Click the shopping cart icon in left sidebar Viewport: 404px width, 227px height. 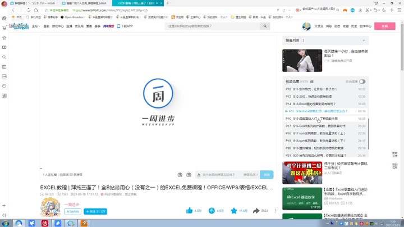4,28
